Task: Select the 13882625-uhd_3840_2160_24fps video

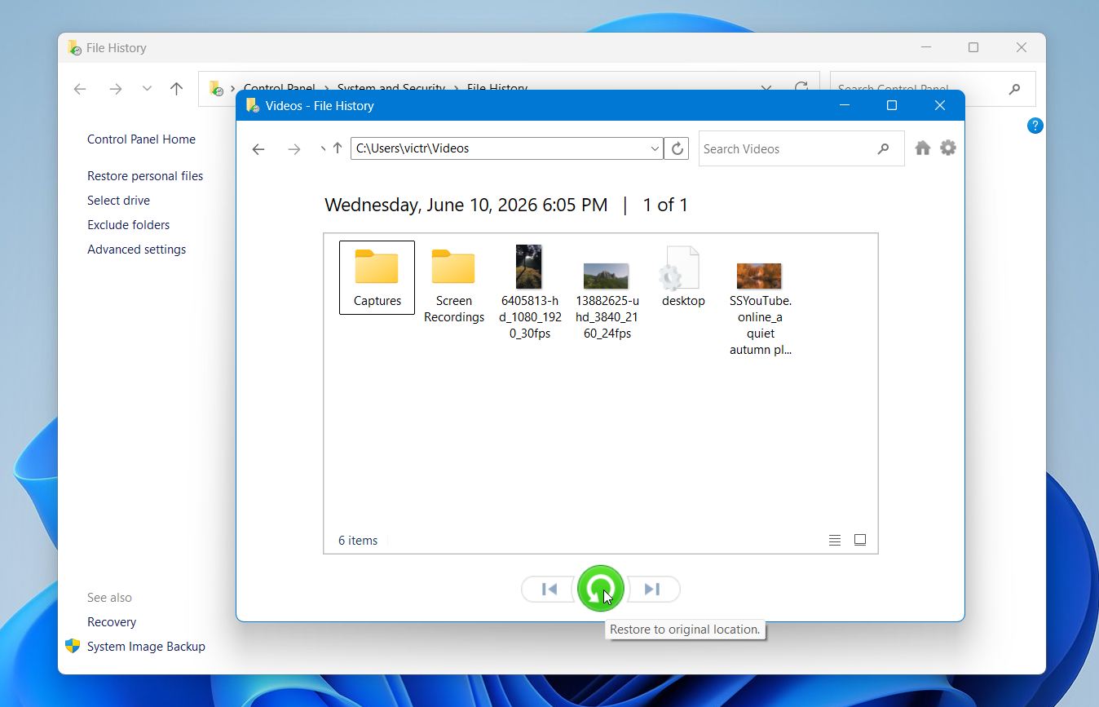Action: pos(607,301)
